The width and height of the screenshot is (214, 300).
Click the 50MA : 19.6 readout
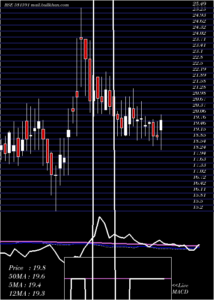point(27,276)
